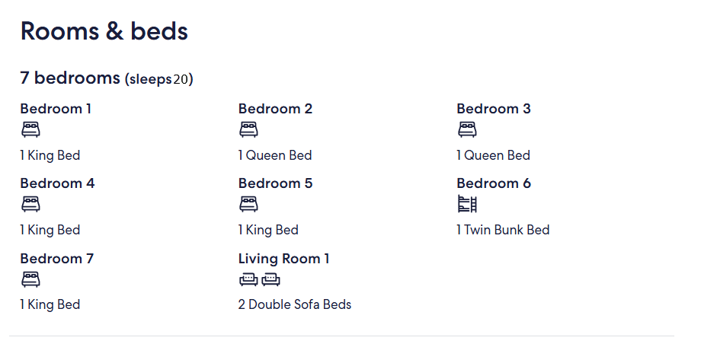Click the bed icon under Bedroom 3

[x=467, y=130]
